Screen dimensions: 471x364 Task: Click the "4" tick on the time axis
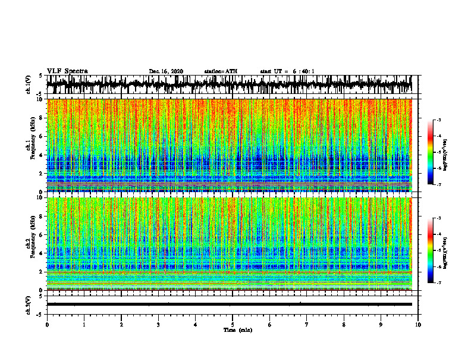coord(196,325)
